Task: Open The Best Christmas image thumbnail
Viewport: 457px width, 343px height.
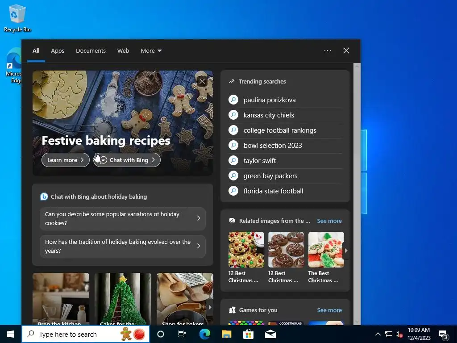Action: (326, 250)
